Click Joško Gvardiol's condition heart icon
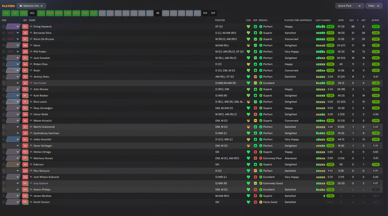 point(249,140)
